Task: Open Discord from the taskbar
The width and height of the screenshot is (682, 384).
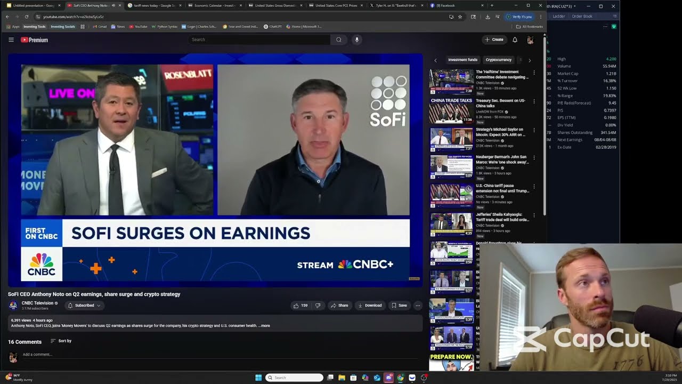Action: [388, 378]
